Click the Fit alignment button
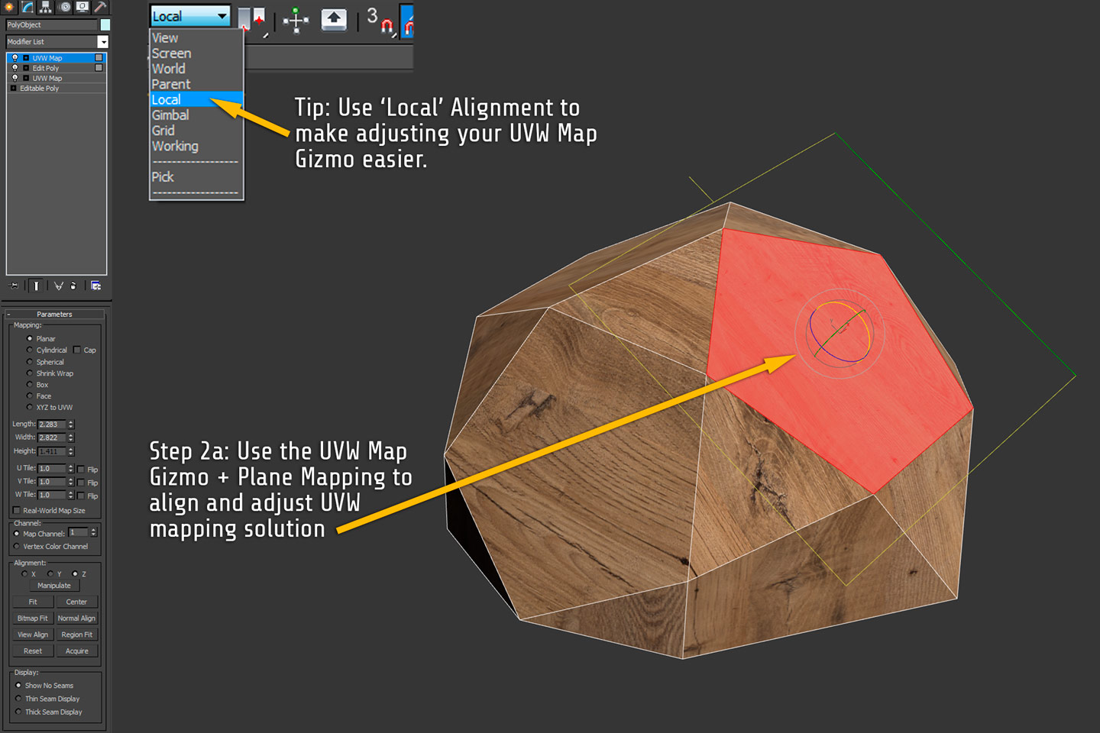This screenshot has height=733, width=1100. [33, 602]
